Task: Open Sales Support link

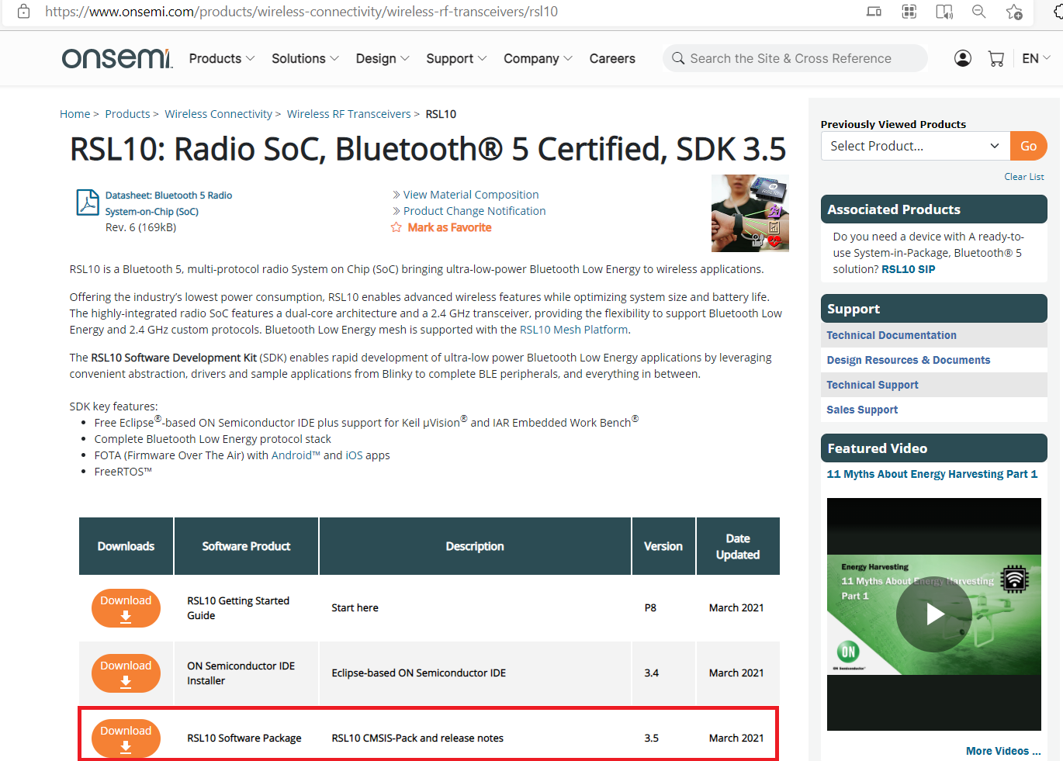Action: (x=862, y=410)
